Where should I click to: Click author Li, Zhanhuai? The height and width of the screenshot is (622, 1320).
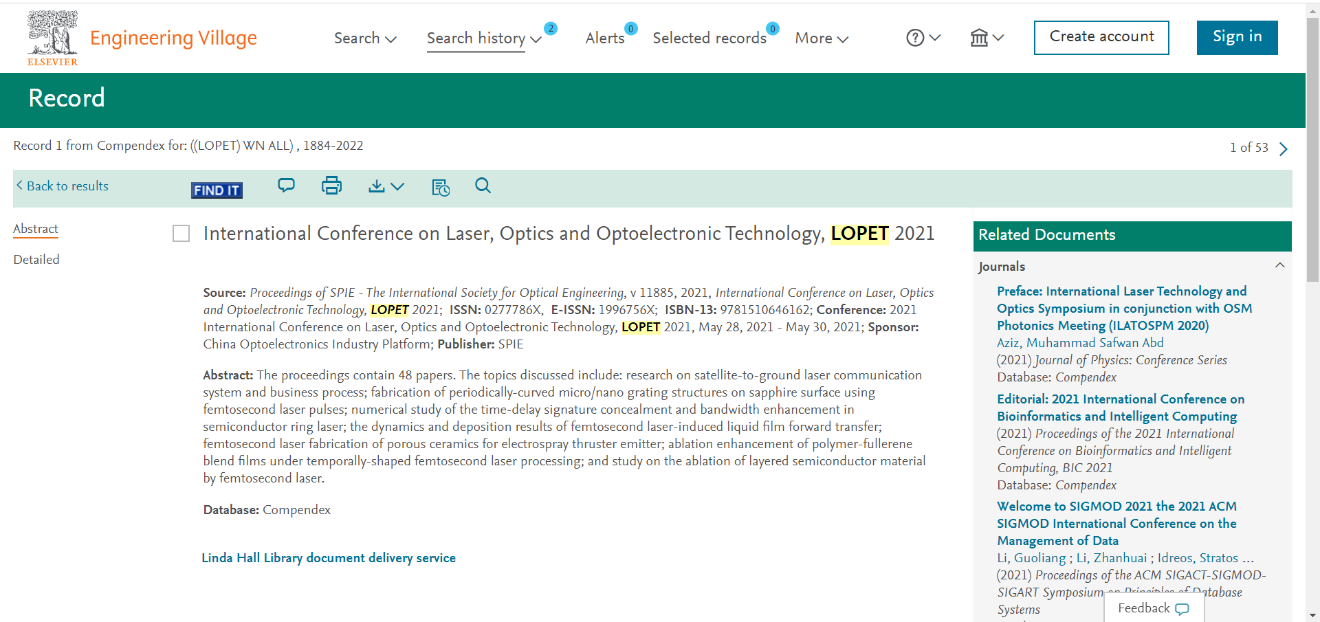pos(1112,558)
